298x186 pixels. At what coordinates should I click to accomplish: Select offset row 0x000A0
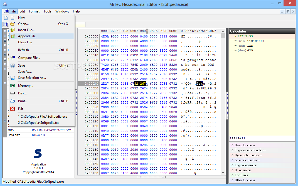(x=88, y=84)
